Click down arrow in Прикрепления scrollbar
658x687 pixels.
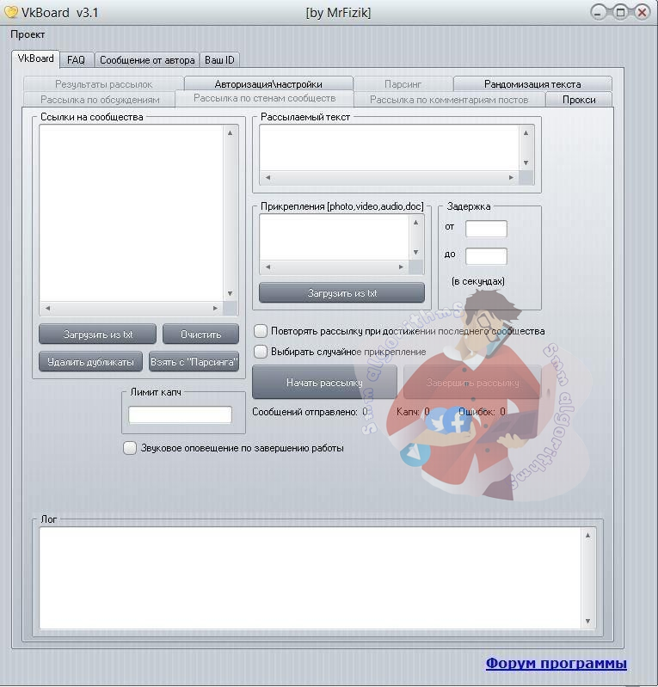pyautogui.click(x=416, y=253)
